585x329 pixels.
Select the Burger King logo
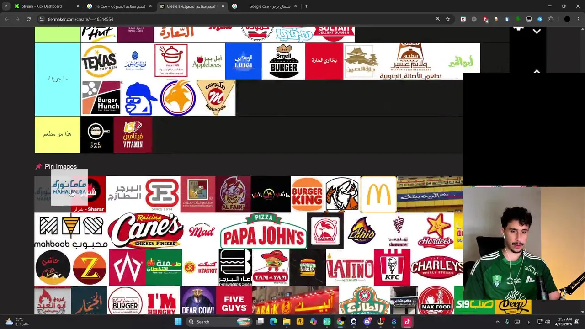pos(307,194)
